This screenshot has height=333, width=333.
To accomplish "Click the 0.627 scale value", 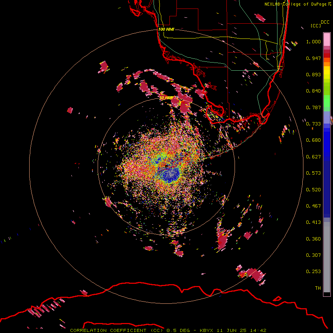I will [x=313, y=157].
